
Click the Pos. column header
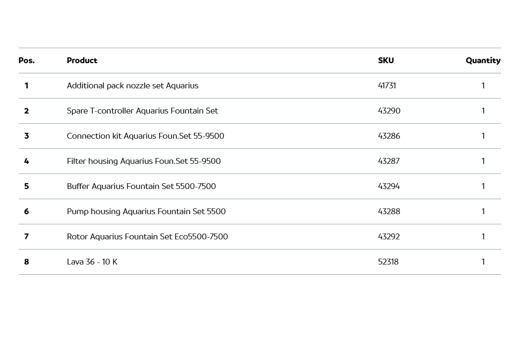point(27,61)
